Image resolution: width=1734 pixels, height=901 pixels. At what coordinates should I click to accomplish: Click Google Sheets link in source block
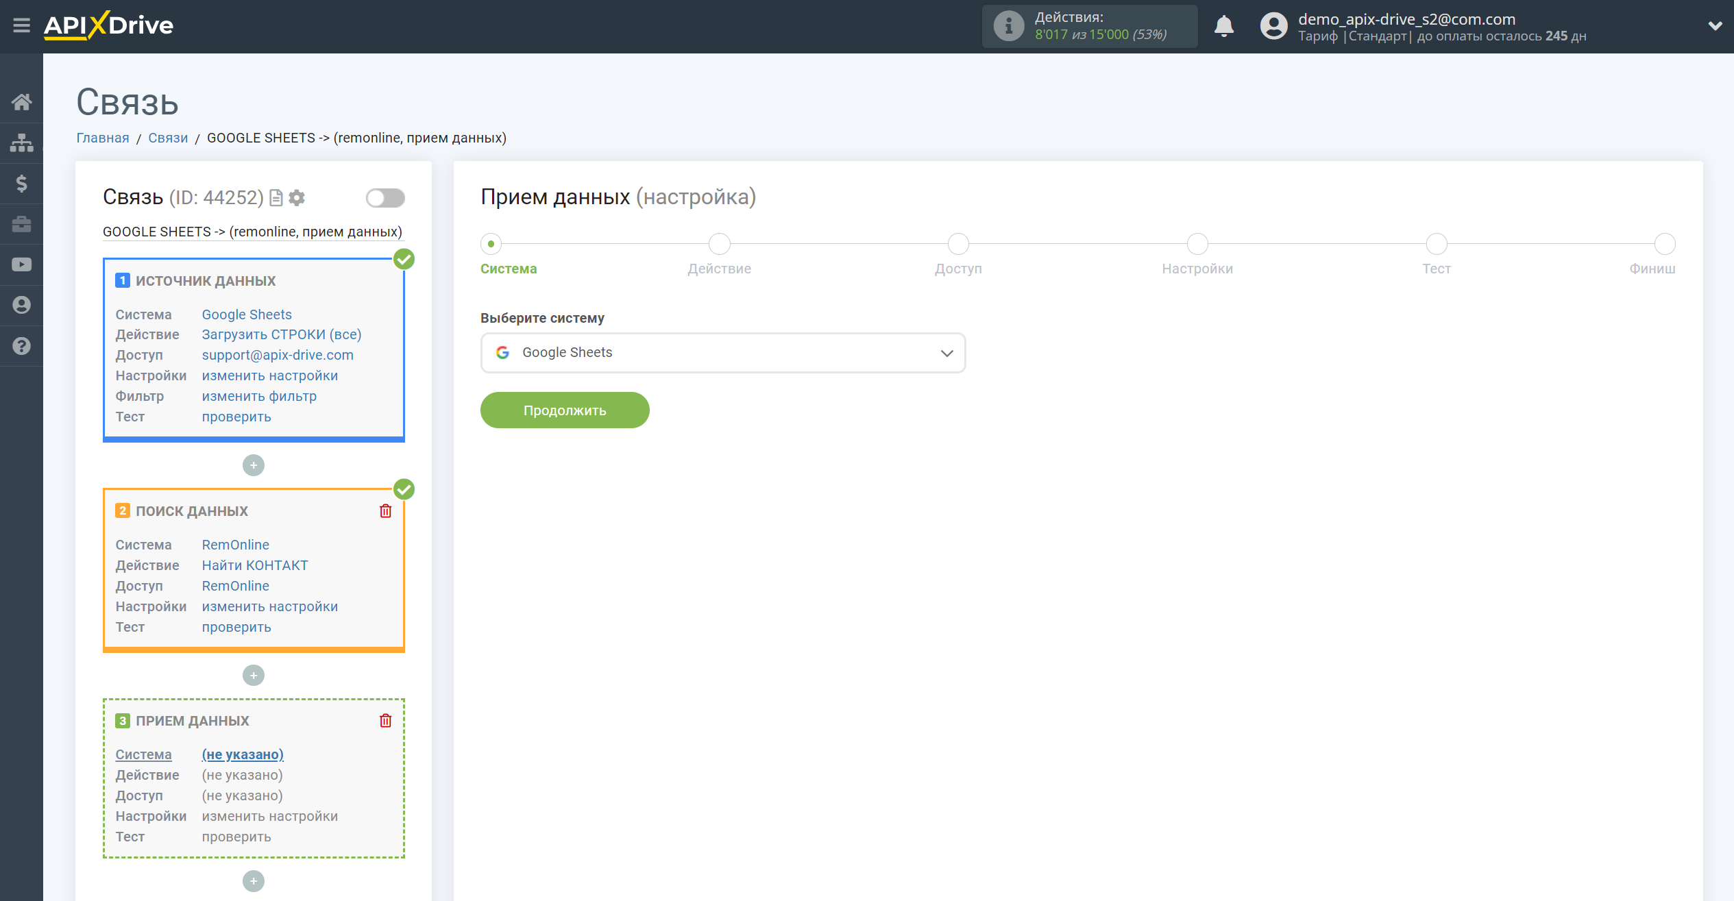247,314
